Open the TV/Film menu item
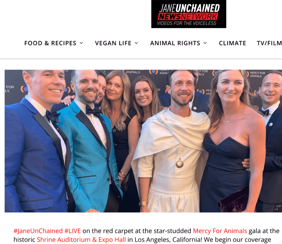 pyautogui.click(x=269, y=43)
